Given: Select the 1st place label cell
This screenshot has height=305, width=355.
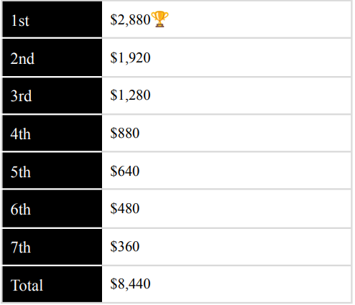Looking at the screenshot, I should pyautogui.click(x=52, y=19).
